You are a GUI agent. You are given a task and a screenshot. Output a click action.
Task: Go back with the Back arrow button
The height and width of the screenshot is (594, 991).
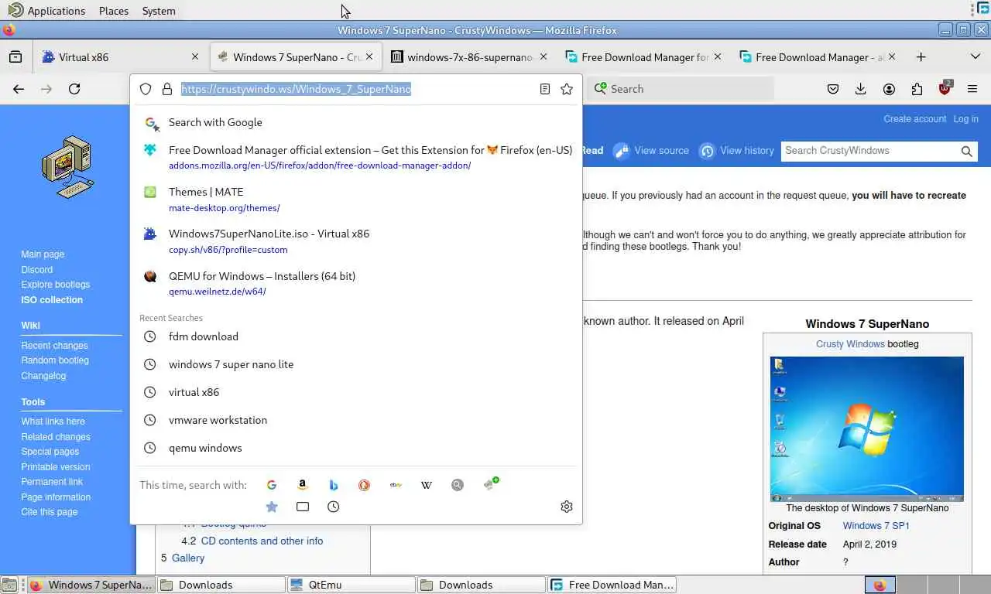pos(19,89)
